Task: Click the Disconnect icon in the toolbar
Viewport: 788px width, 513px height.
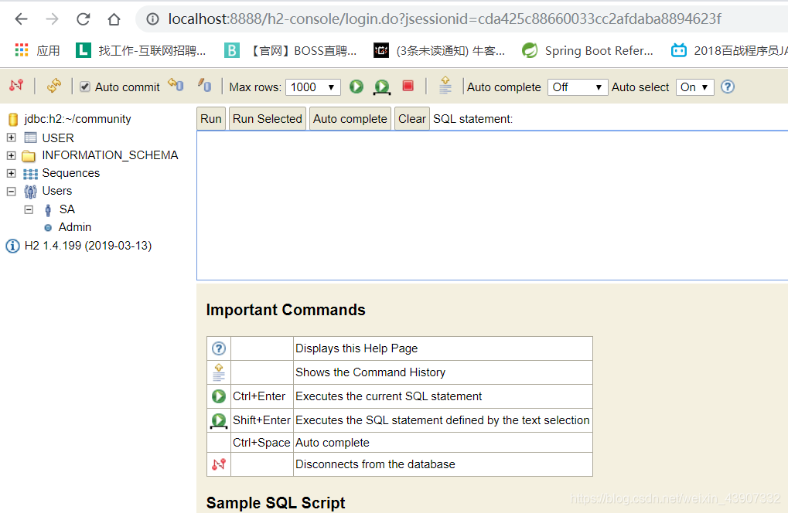Action: (x=16, y=85)
